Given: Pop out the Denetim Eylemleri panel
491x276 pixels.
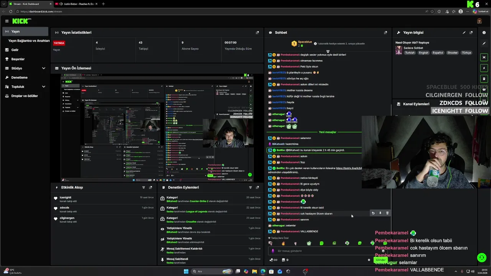Looking at the screenshot, I should pyautogui.click(x=257, y=187).
